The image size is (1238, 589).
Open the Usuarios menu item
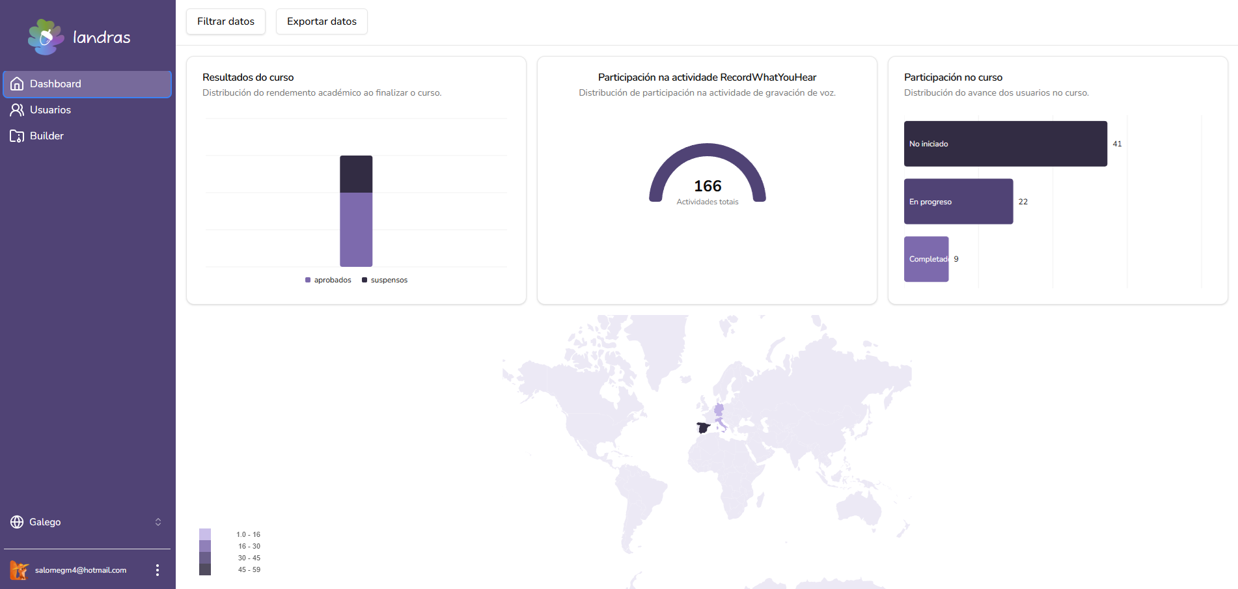pyautogui.click(x=87, y=110)
